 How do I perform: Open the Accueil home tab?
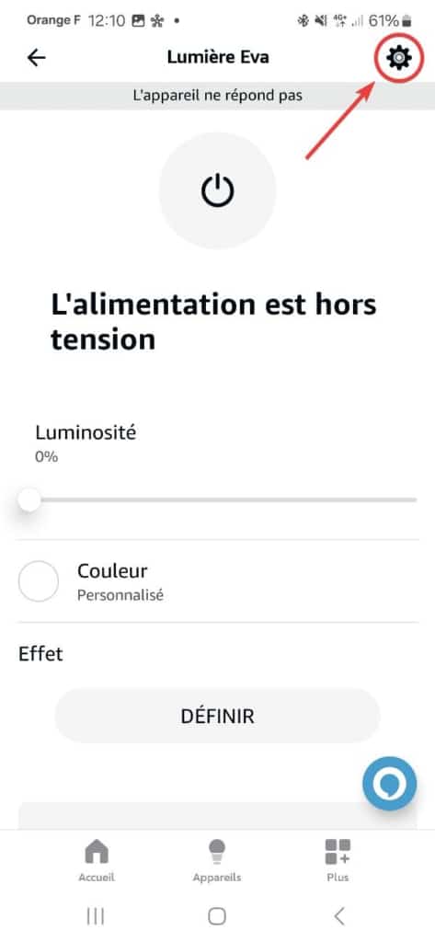pyautogui.click(x=97, y=860)
